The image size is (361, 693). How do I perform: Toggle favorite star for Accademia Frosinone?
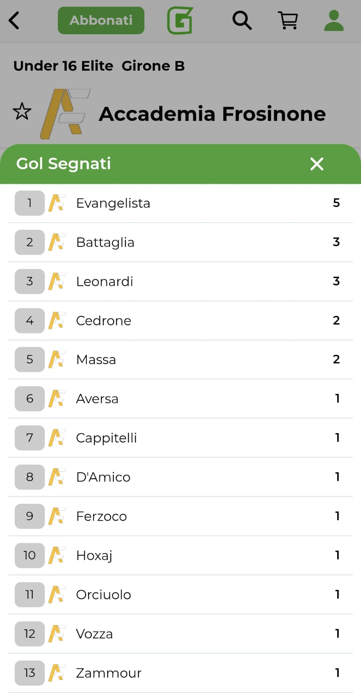(x=22, y=112)
